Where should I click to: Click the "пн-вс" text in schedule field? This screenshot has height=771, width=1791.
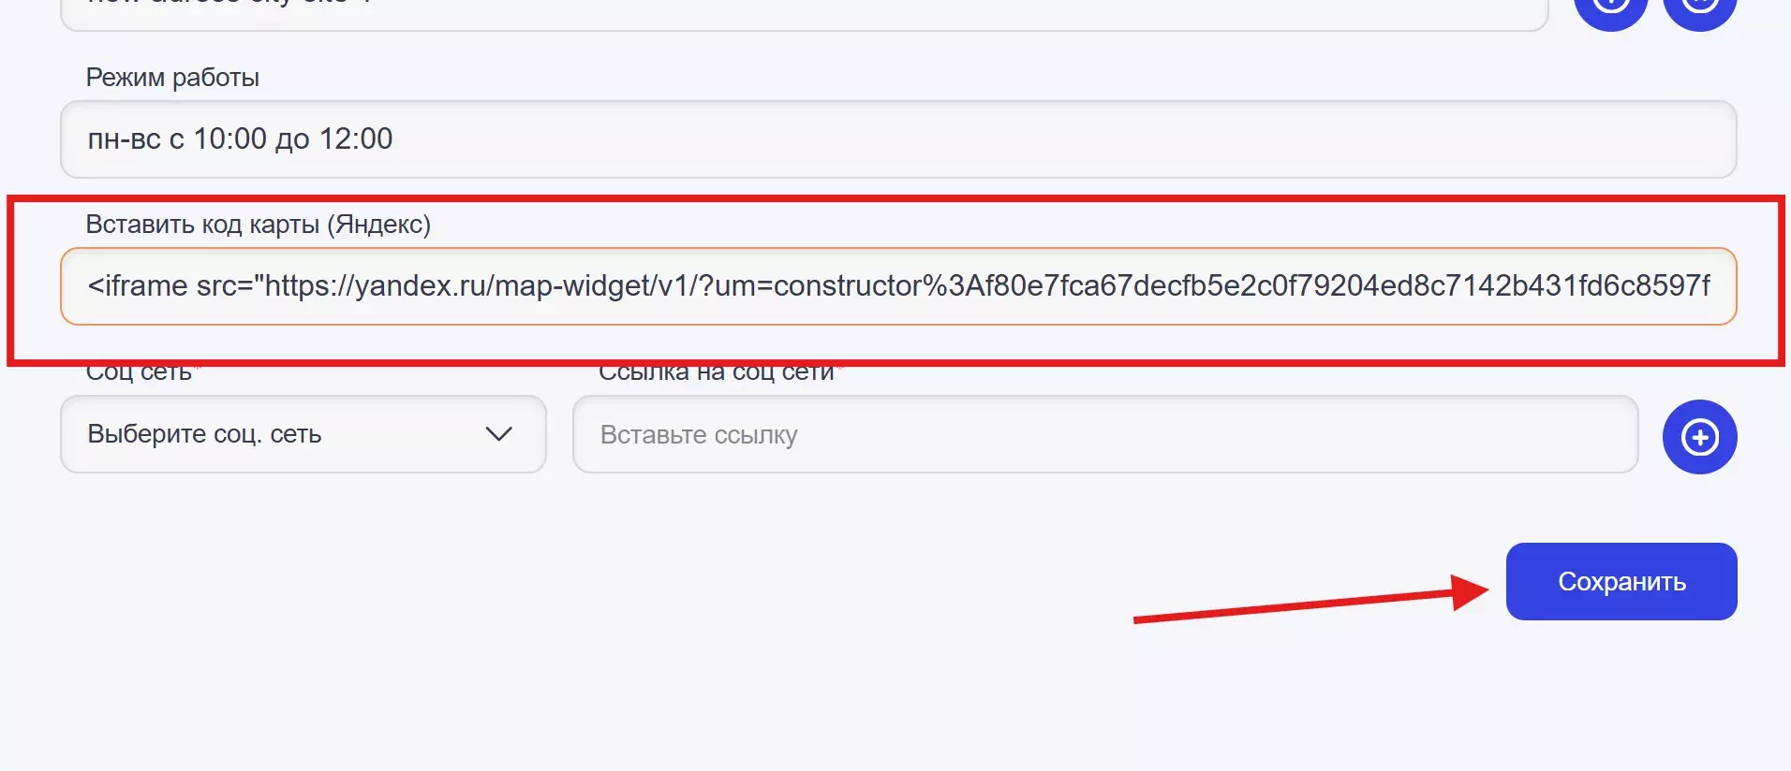pos(124,139)
